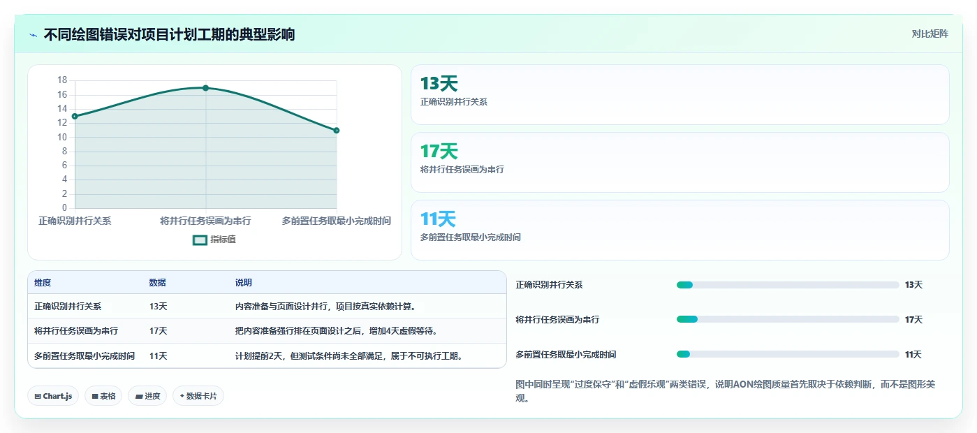
Task: Click the 正确识别并行关系 table row name
Action: pos(68,306)
